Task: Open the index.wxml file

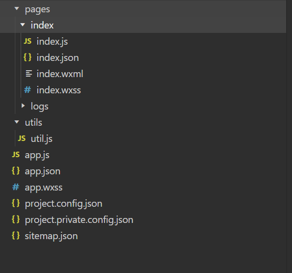Action: click(x=60, y=74)
